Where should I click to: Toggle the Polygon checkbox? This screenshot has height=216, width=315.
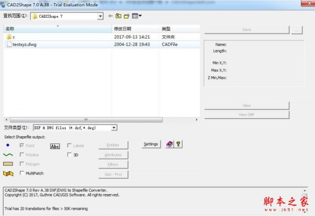coord(22,164)
